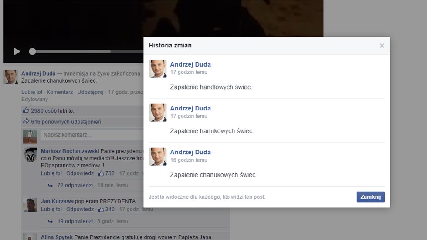Image resolution: width=427 pixels, height=240 pixels.
Task: Focus the 'Napisz komentarz...' input field
Action: pos(91,135)
